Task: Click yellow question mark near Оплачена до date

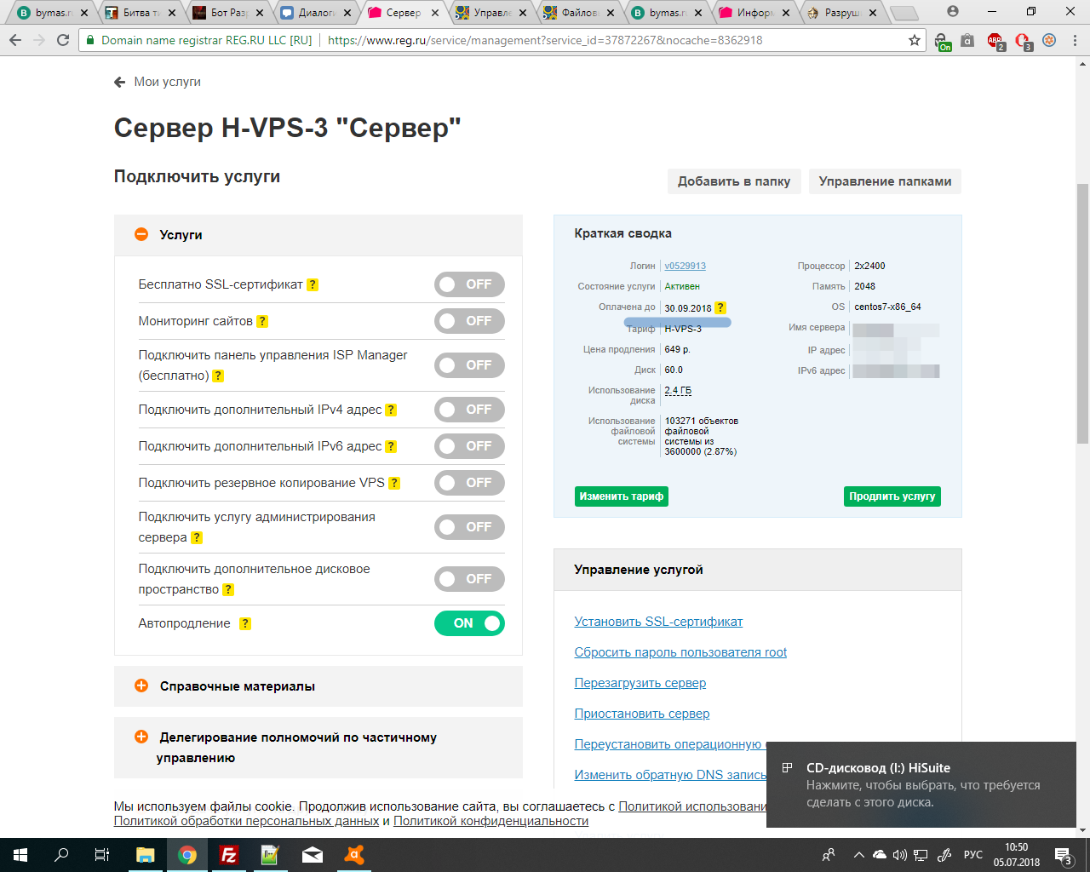Action: [x=720, y=307]
